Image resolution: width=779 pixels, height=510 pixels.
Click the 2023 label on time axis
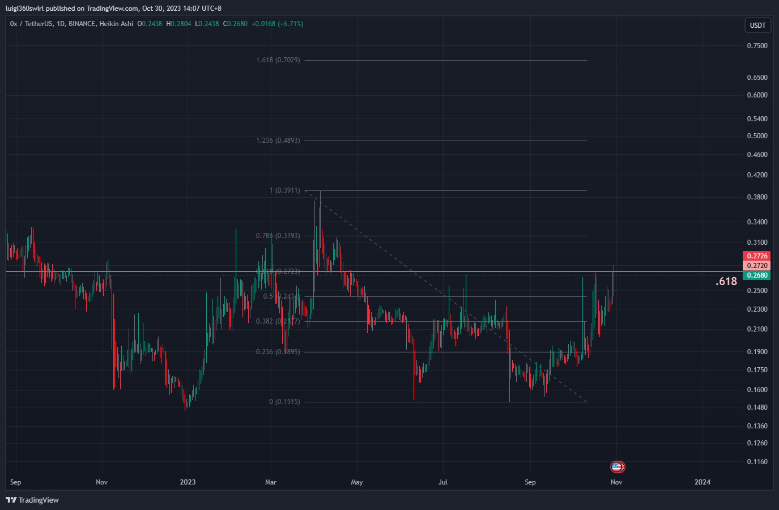click(188, 482)
